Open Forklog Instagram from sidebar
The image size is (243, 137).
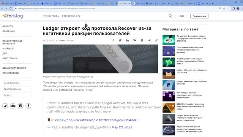click(x=21, y=106)
